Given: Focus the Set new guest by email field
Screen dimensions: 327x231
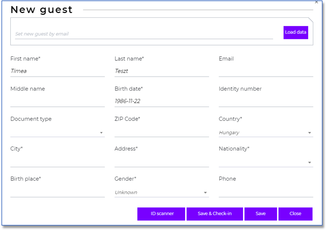Looking at the screenshot, I should 144,34.
